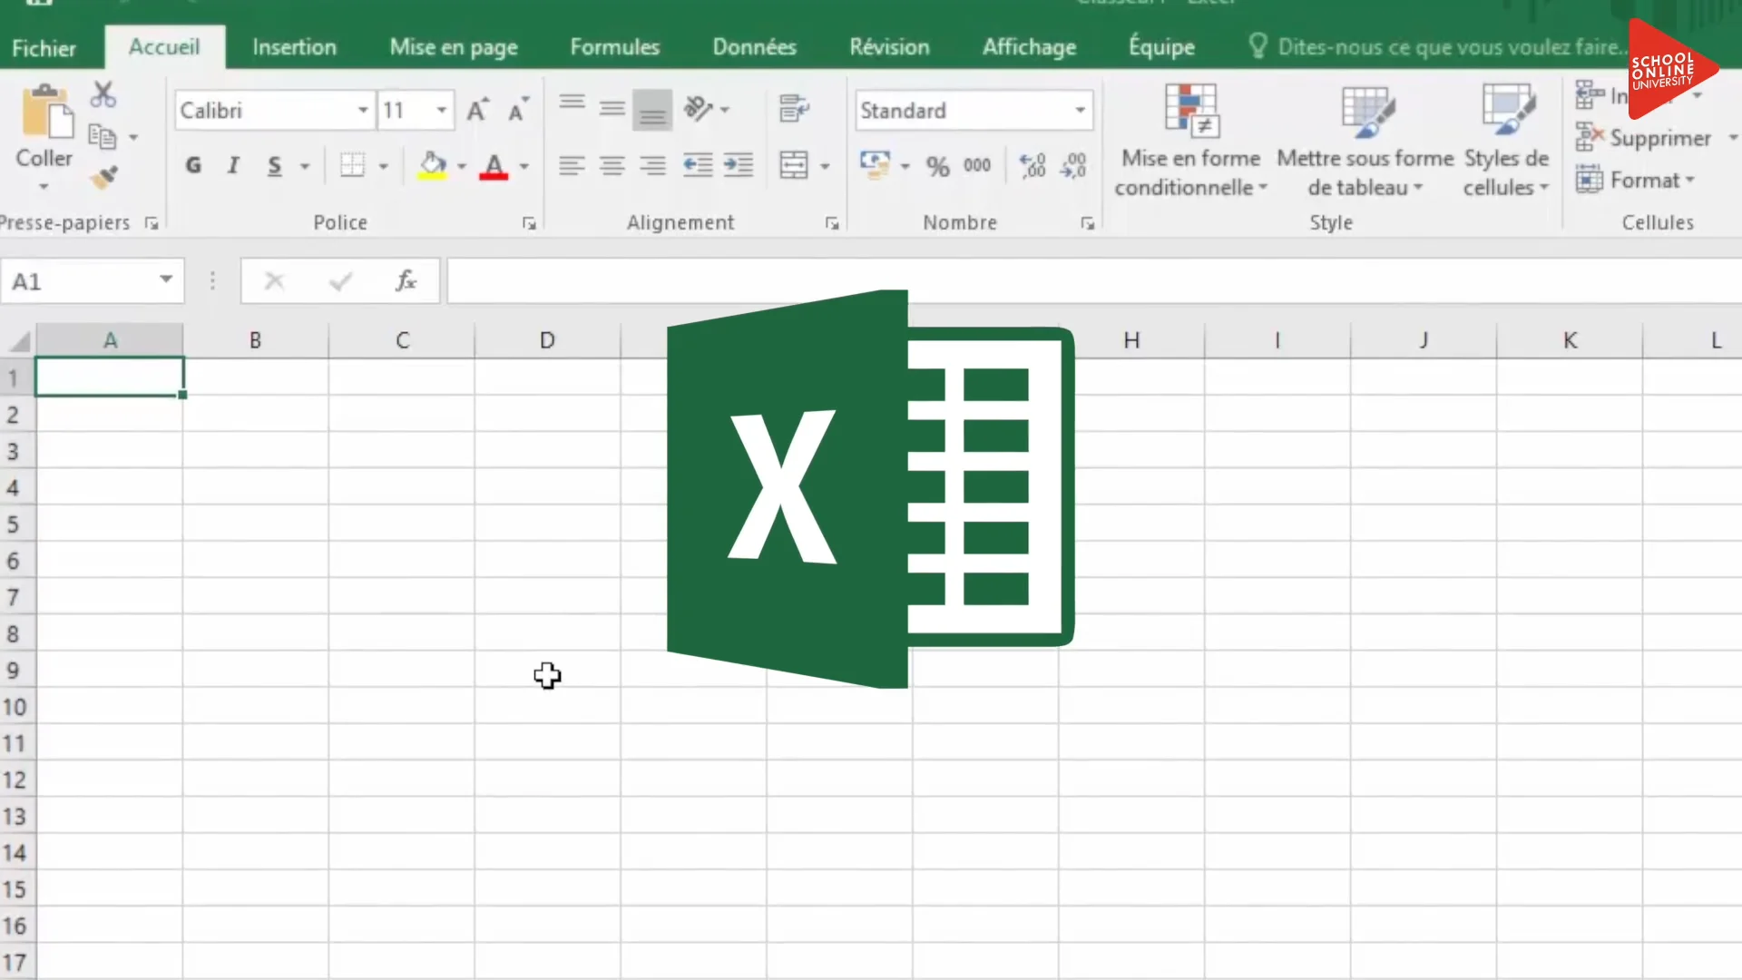
Task: Click the Format cells button
Action: (1635, 180)
